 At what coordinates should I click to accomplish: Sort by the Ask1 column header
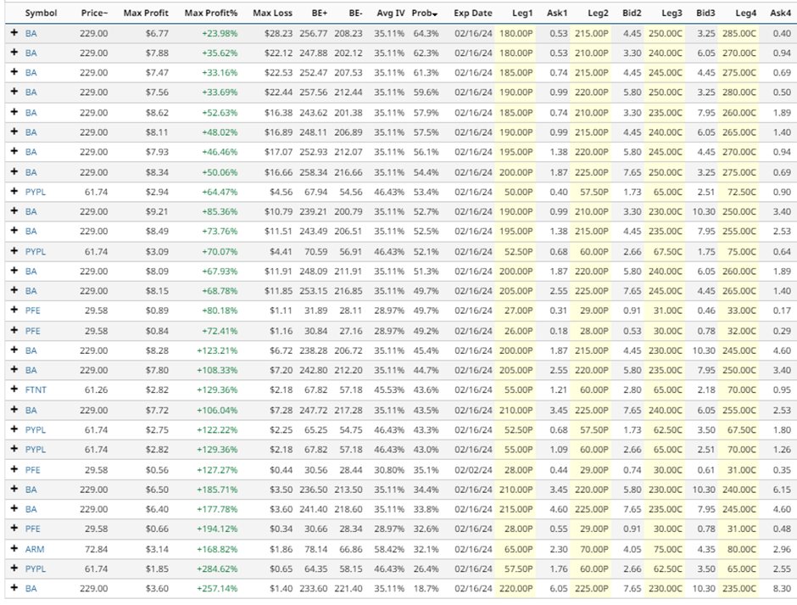tap(556, 14)
